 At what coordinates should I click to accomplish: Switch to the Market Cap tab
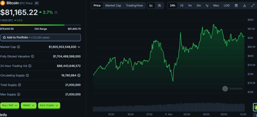pos(113,5)
